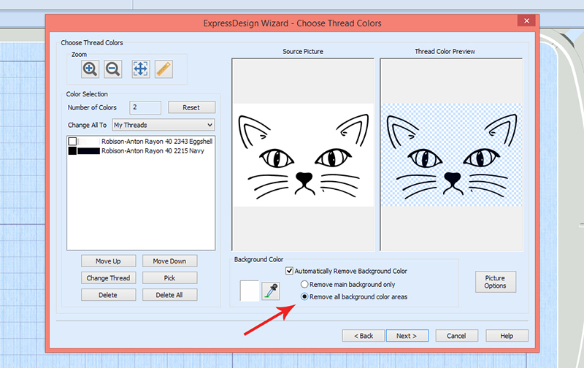Click the Reset button
Screen dimensions: 584x368
coord(191,107)
